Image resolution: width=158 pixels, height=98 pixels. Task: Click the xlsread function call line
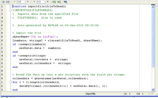57,40
